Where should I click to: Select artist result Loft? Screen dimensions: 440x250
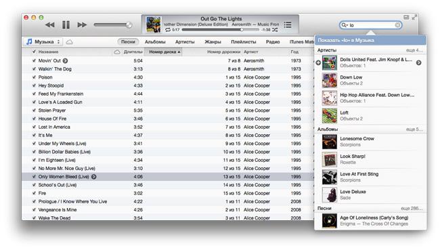click(x=370, y=115)
